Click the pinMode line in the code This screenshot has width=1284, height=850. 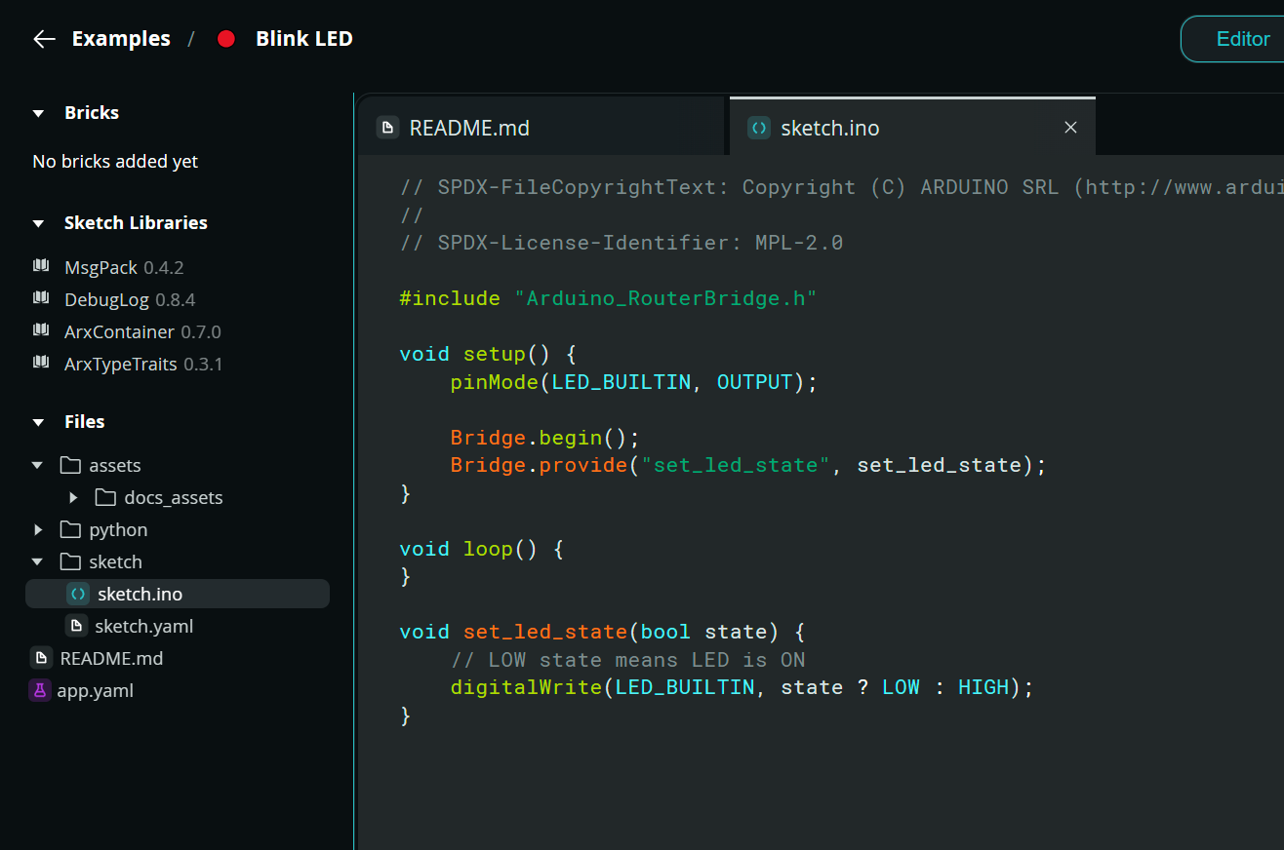[x=633, y=381]
